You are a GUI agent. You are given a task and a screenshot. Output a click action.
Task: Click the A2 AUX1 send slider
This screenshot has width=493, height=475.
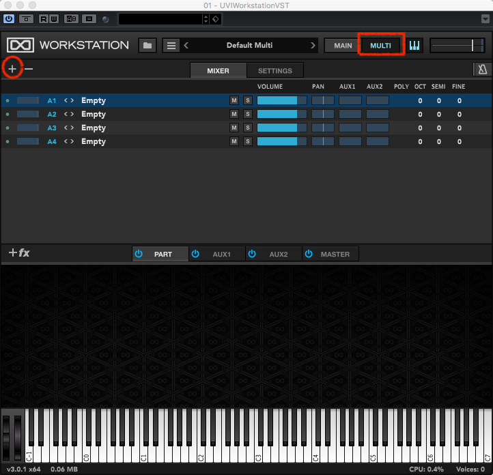(x=350, y=114)
